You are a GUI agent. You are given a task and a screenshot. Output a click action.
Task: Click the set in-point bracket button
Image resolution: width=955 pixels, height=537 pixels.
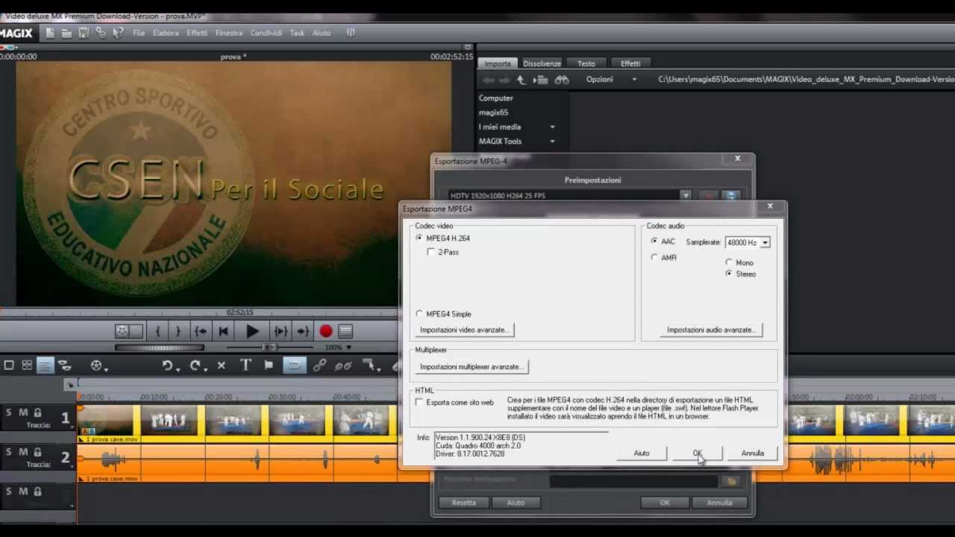click(x=158, y=331)
